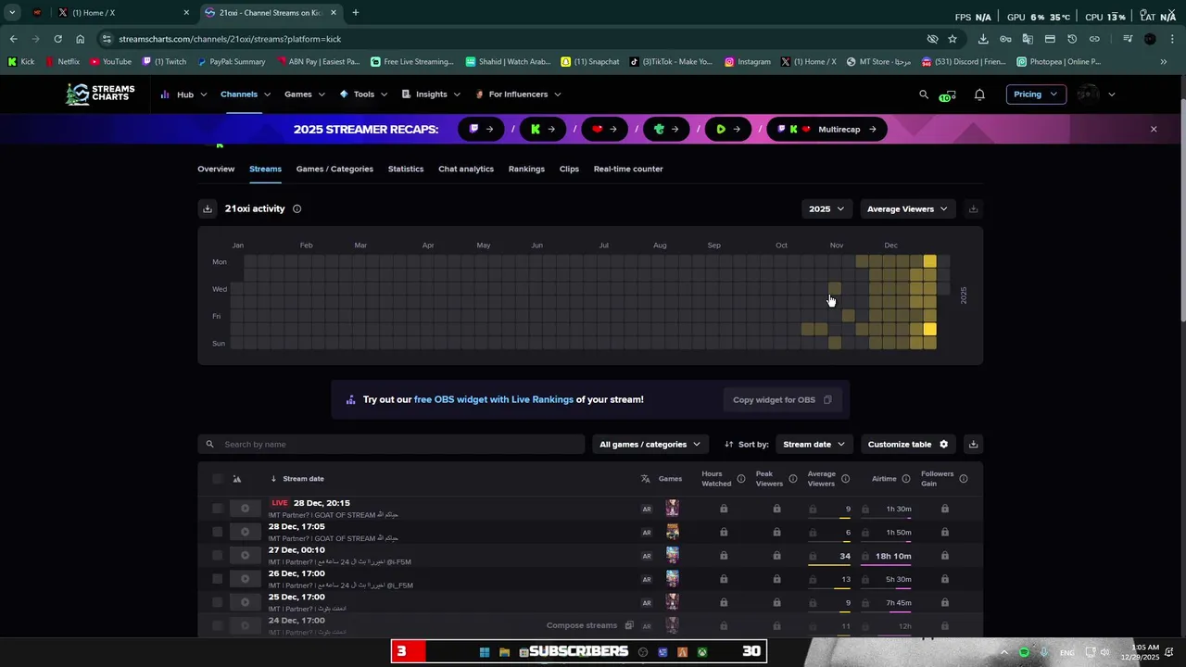The width and height of the screenshot is (1186, 667).
Task: Click the game thumbnail for 26 Dec, 17:00 stream
Action: pyautogui.click(x=672, y=579)
